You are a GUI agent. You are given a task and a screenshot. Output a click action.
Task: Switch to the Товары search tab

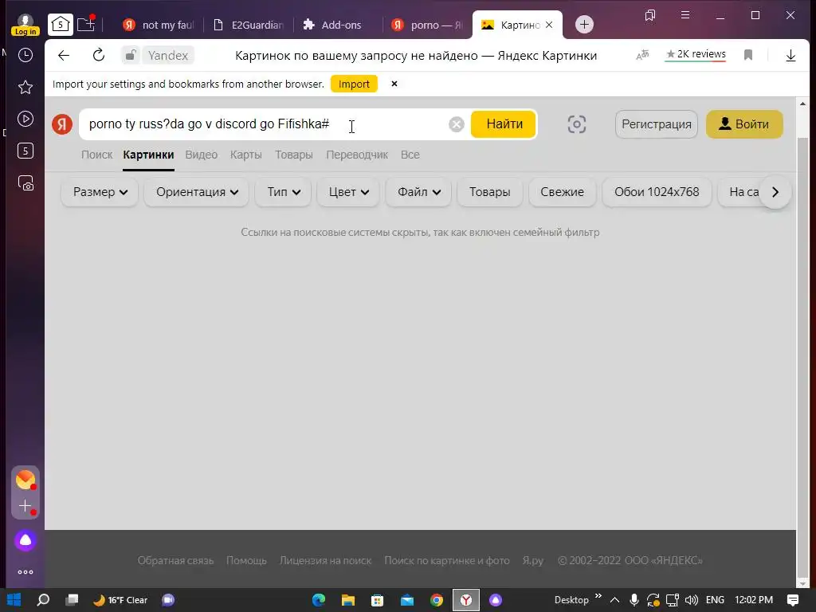point(294,155)
